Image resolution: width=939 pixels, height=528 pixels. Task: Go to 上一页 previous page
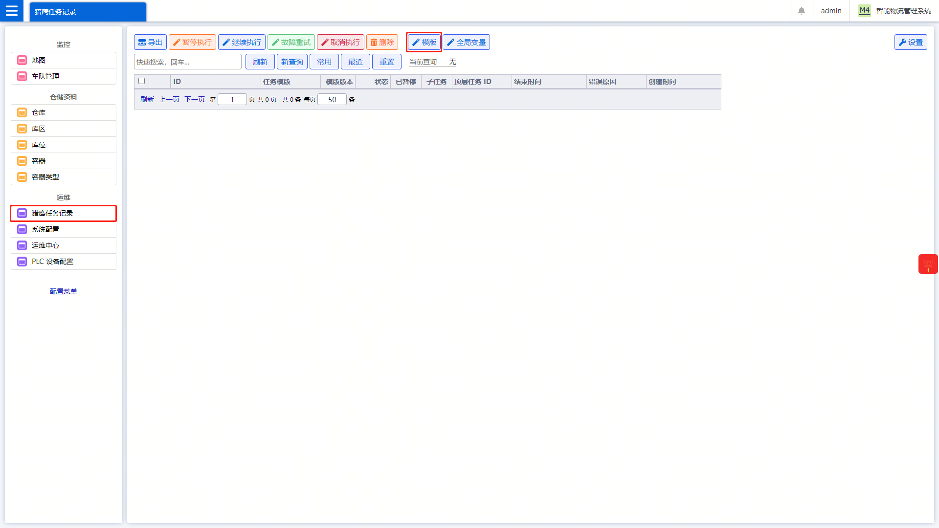tap(169, 99)
